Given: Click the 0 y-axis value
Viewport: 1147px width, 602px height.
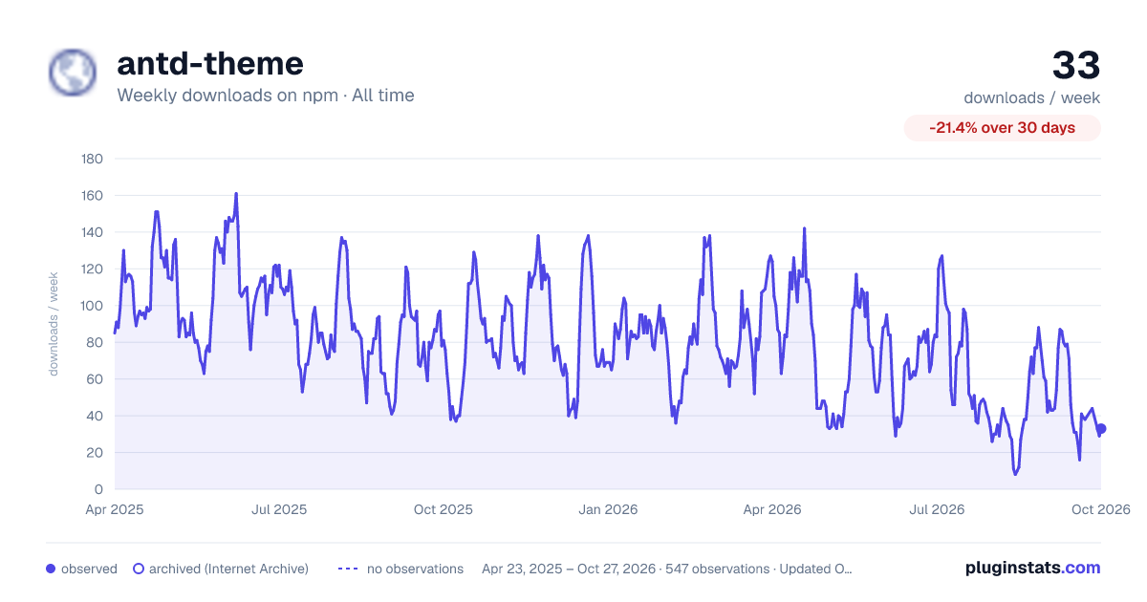Looking at the screenshot, I should (x=99, y=489).
